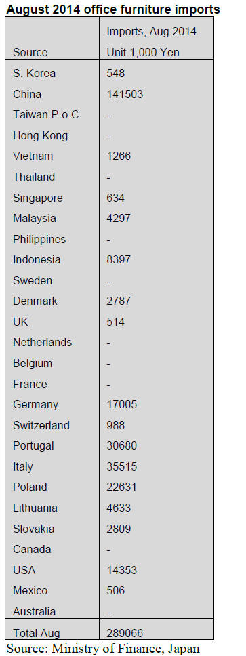Image resolution: width=246 pixels, height=656 pixels.
Task: Select the Denmark value 2787
Action: click(x=119, y=301)
